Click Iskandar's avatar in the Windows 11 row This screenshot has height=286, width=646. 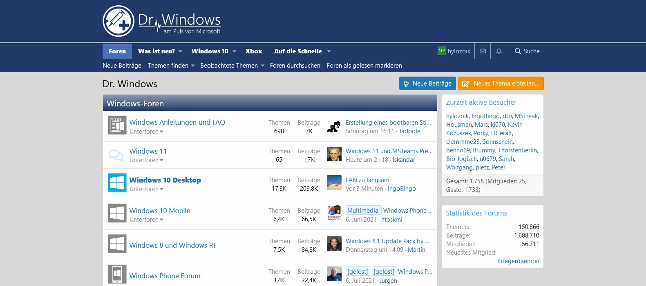click(334, 154)
